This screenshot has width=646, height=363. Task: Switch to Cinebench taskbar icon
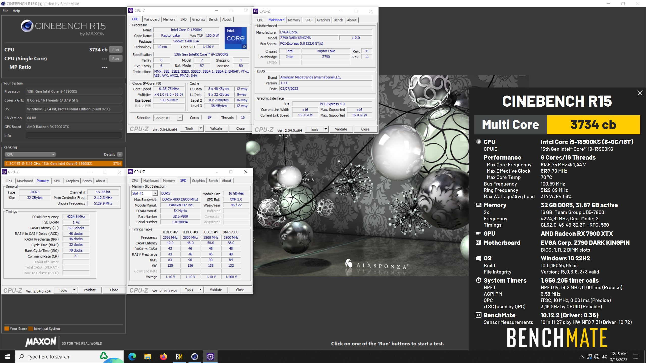tap(195, 356)
